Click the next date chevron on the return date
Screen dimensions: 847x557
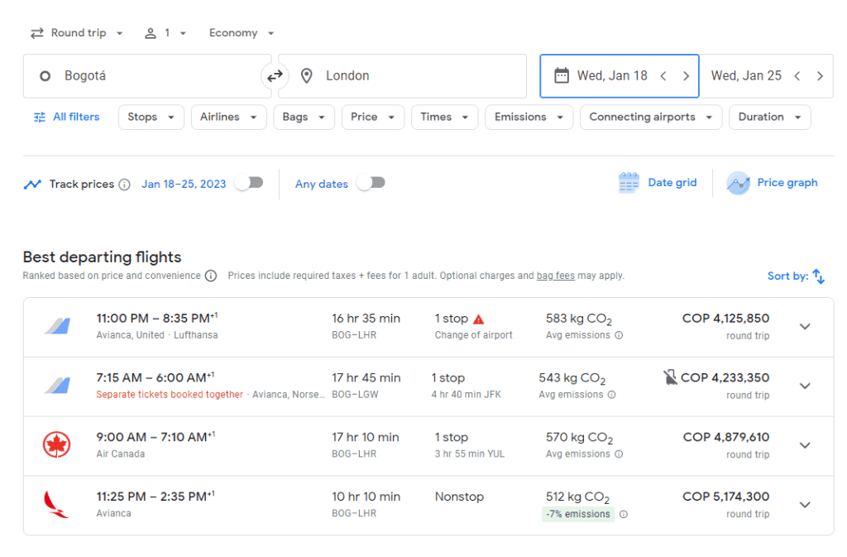(x=820, y=74)
